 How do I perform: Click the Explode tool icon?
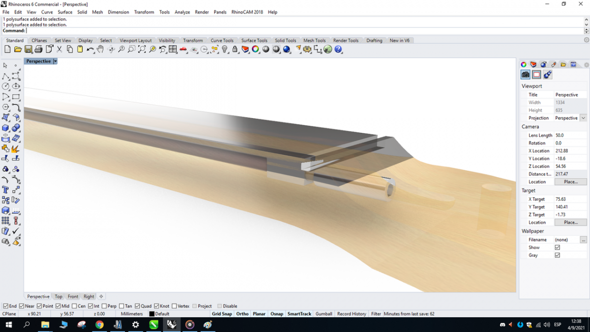(x=15, y=149)
